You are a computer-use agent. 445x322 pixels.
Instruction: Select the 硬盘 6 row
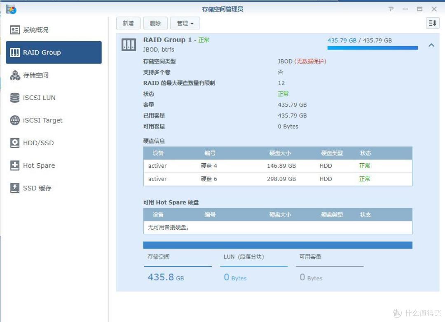point(278,179)
